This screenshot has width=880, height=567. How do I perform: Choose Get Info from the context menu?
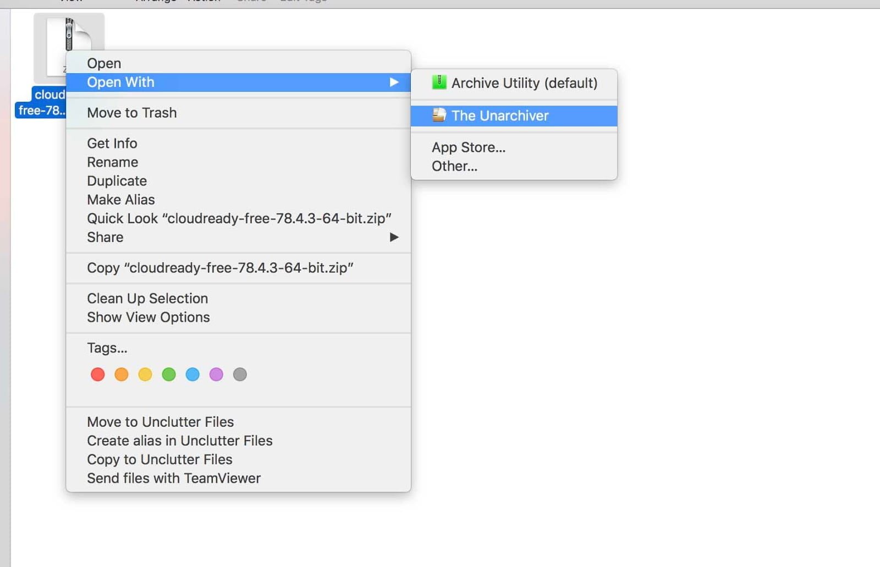click(112, 143)
